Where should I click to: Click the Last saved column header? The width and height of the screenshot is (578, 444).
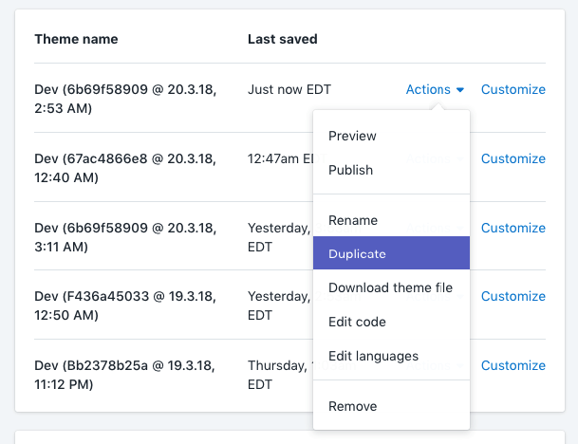[283, 39]
